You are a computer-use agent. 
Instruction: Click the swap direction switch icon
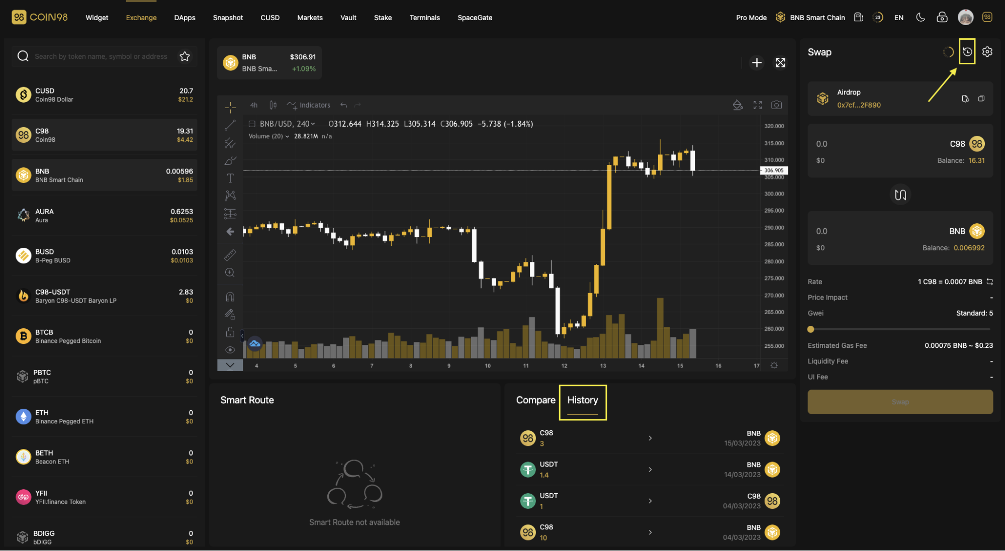(900, 195)
